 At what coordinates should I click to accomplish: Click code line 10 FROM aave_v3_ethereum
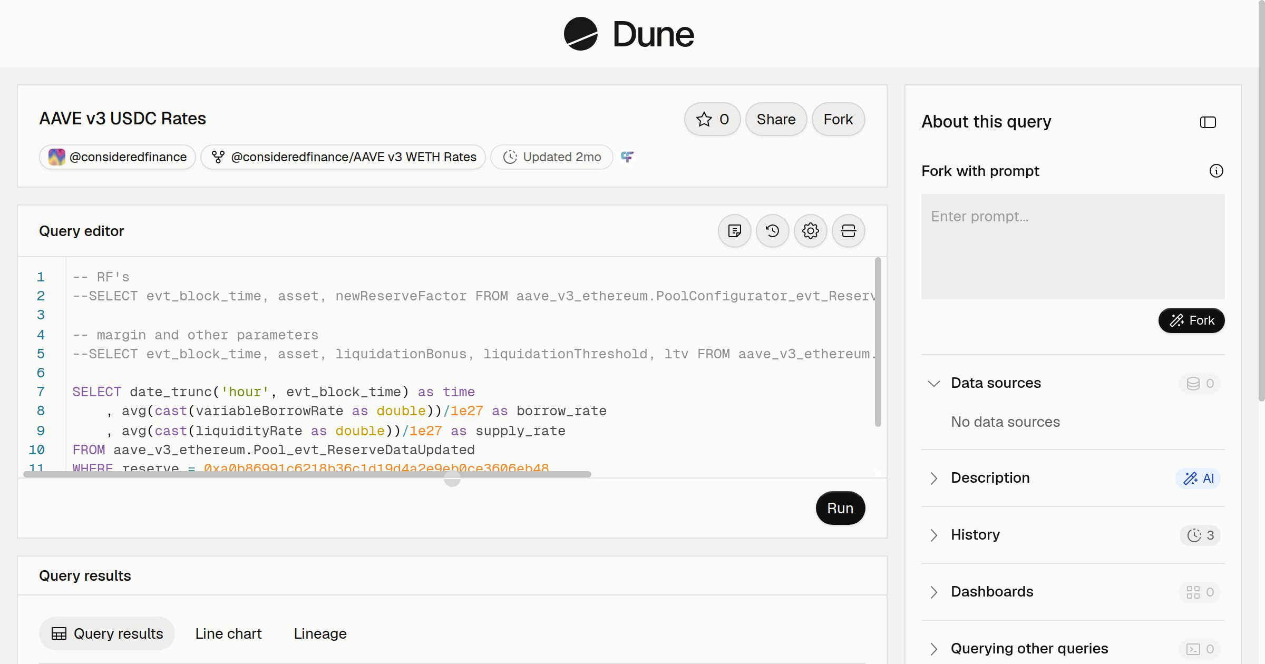point(274,450)
